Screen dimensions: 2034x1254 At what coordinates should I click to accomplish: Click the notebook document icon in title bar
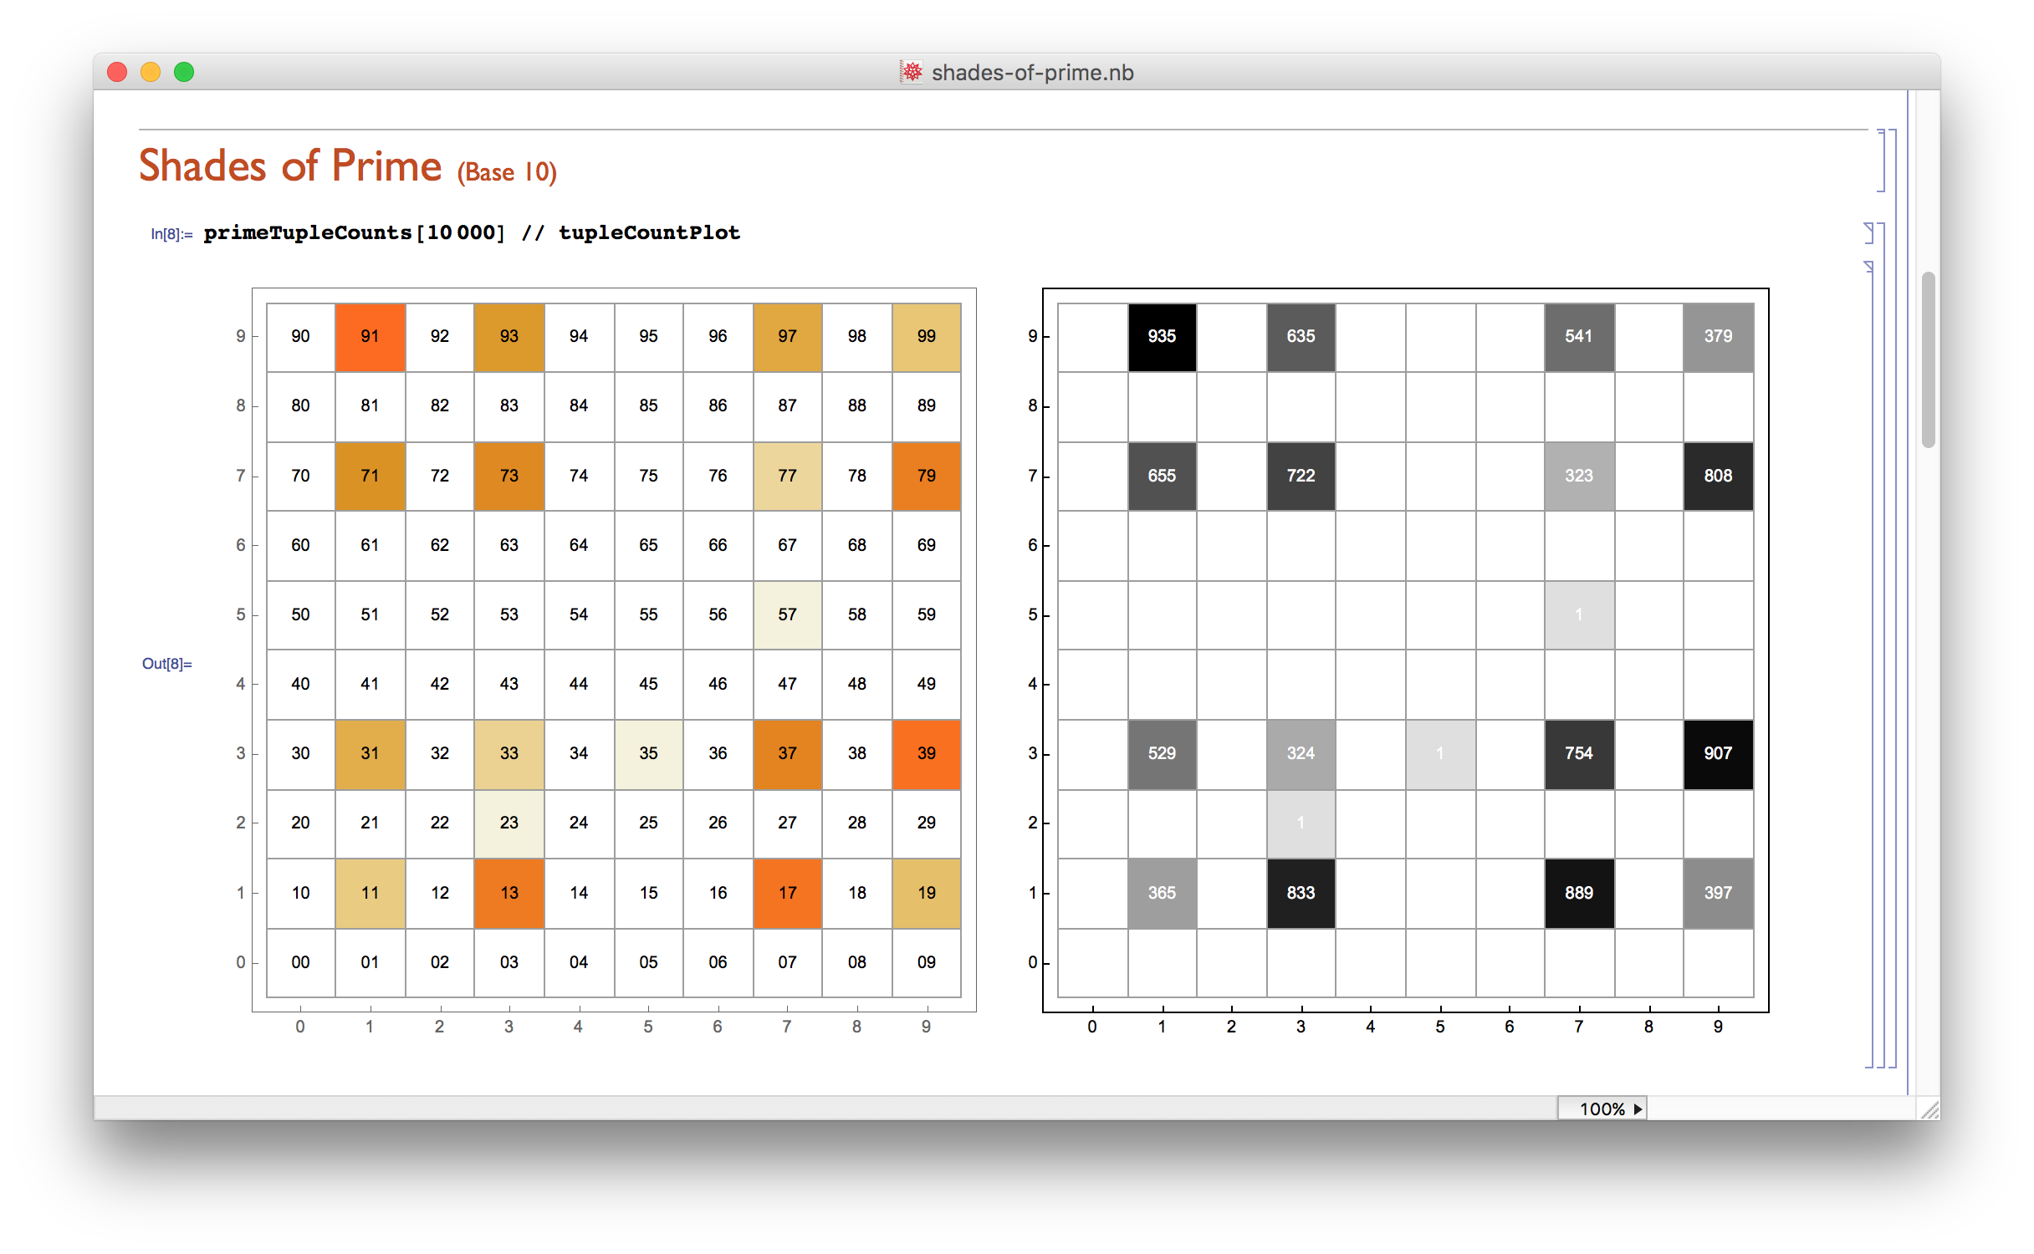(x=912, y=72)
